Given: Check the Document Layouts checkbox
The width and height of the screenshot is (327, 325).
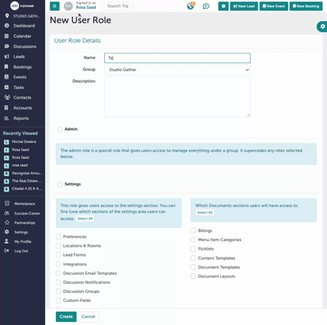Looking at the screenshot, I should pos(193,276).
